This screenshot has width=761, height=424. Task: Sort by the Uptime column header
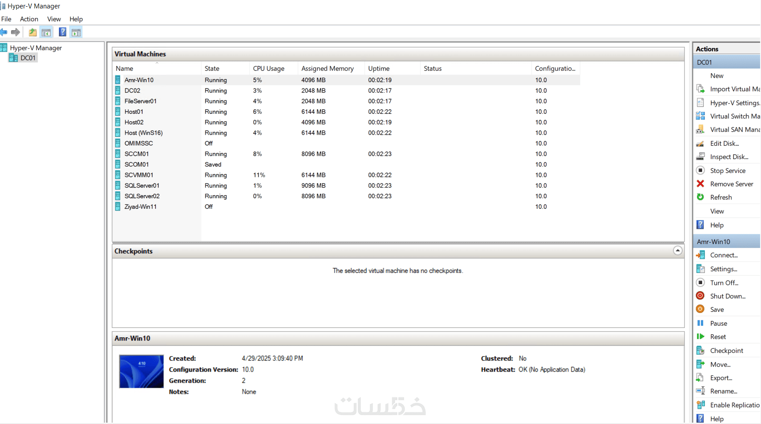(393, 68)
